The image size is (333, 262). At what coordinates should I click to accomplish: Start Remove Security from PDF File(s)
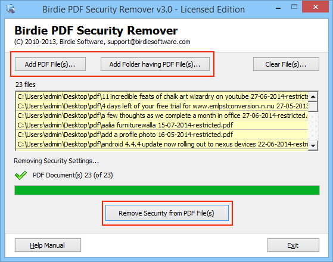coord(167,213)
